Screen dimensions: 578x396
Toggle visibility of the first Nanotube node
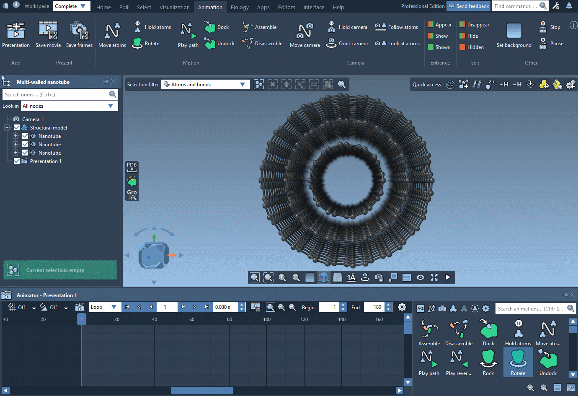point(25,136)
